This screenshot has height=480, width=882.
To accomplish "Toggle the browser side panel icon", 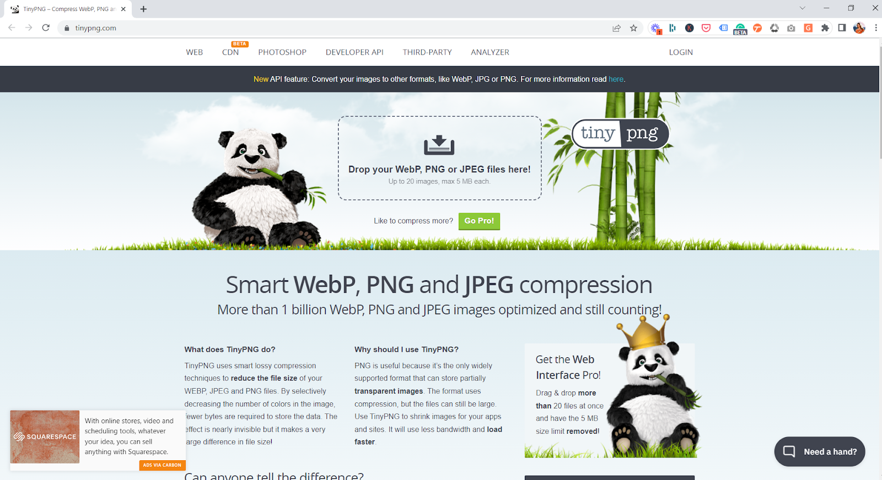I will point(842,28).
